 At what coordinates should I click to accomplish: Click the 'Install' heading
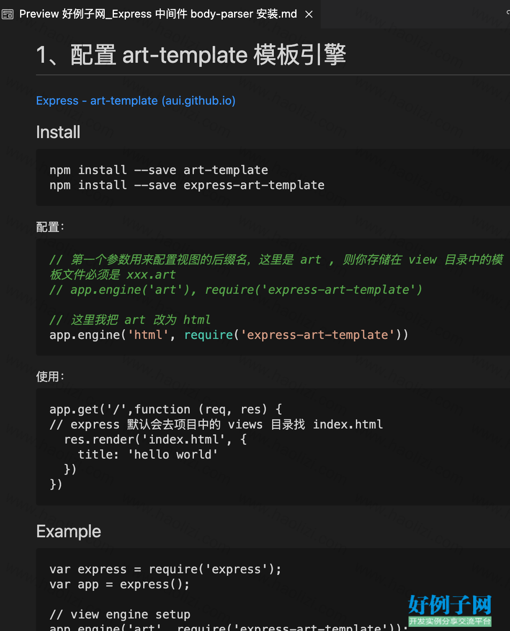pos(58,132)
